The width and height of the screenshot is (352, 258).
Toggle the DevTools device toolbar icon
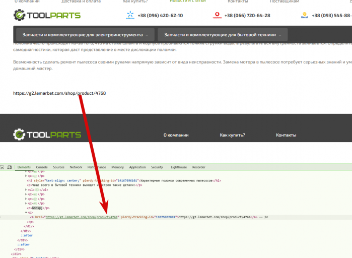10,167
